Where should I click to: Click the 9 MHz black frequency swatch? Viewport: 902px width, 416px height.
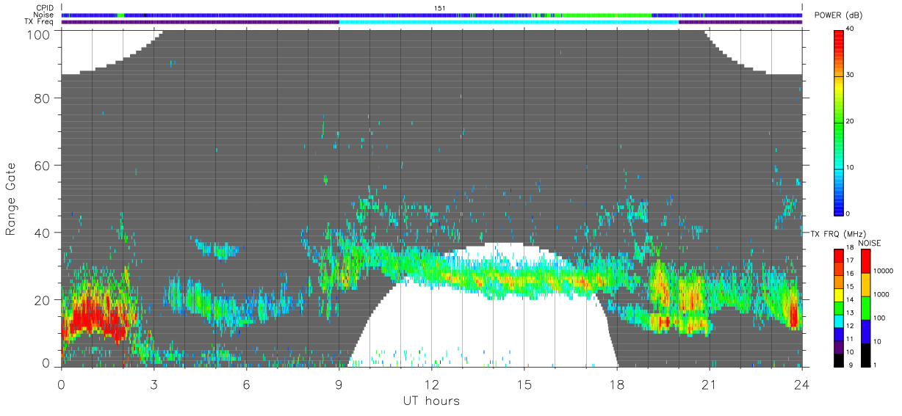pos(838,360)
